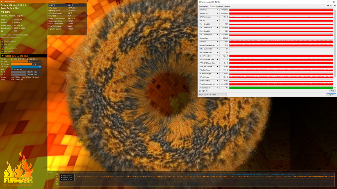Viewport: 337px width, 189px height.
Task: Click the fan 0 RPM bar
Action: point(26,72)
